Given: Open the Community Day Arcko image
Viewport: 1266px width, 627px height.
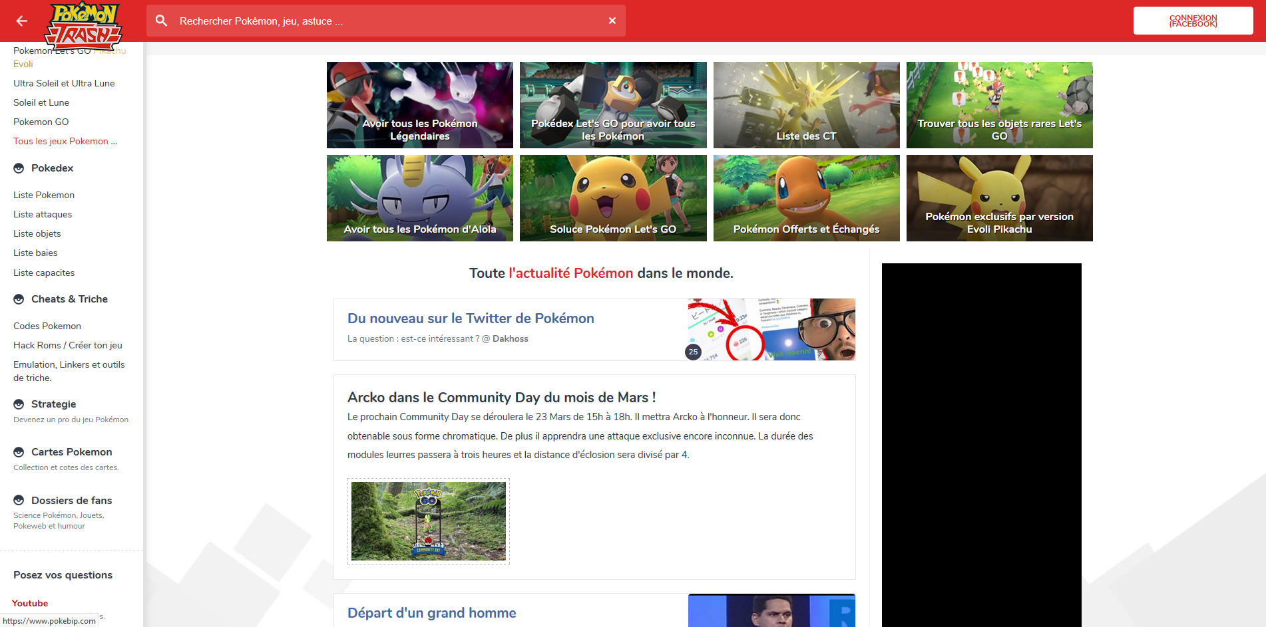Looking at the screenshot, I should 429,521.
